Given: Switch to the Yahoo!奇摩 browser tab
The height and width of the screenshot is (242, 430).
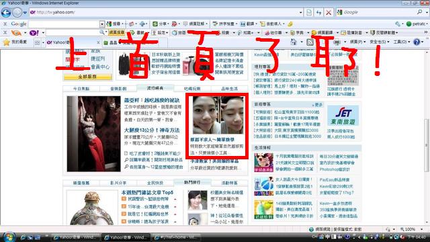Looking at the screenshot, I should 73,42.
